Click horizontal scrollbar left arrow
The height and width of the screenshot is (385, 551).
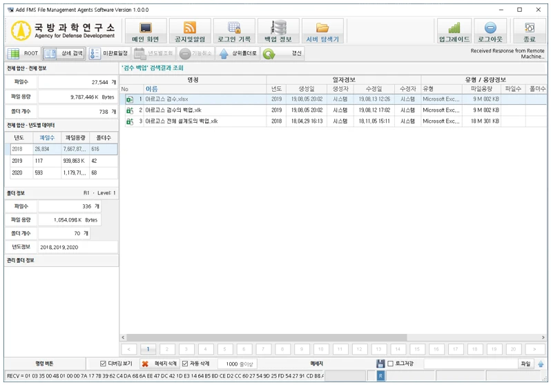tap(123, 337)
